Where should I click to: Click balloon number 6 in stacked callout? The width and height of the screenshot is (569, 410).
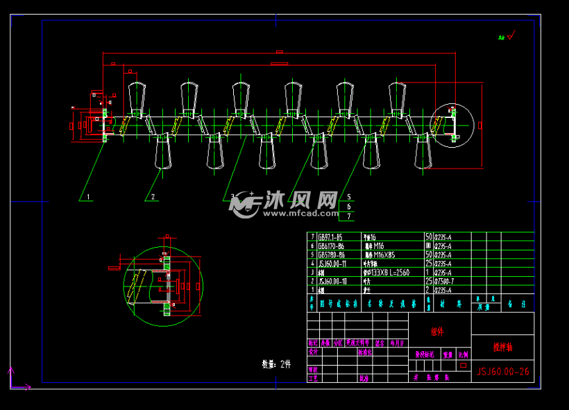[349, 207]
